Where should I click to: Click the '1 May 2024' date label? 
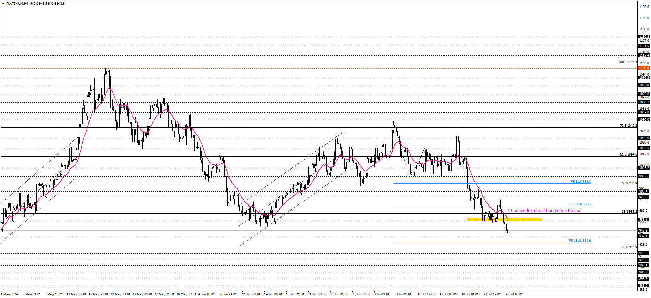[x=10, y=294]
